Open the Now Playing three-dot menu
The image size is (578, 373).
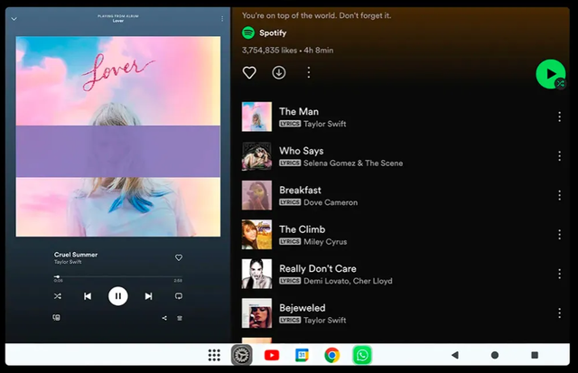coord(222,18)
